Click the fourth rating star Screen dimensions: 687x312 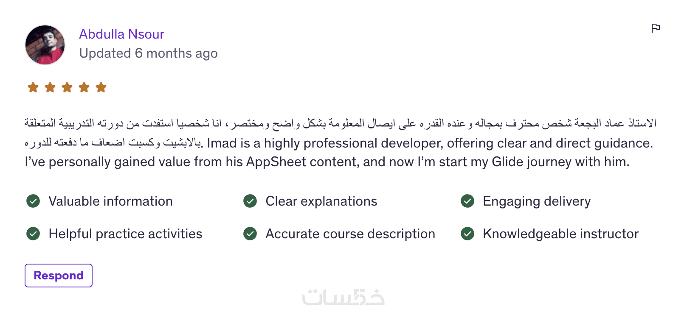pos(84,88)
